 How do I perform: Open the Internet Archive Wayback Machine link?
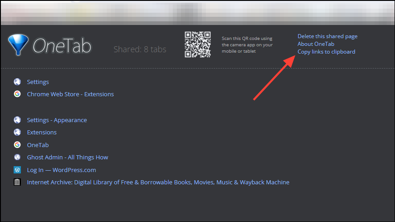click(158, 182)
